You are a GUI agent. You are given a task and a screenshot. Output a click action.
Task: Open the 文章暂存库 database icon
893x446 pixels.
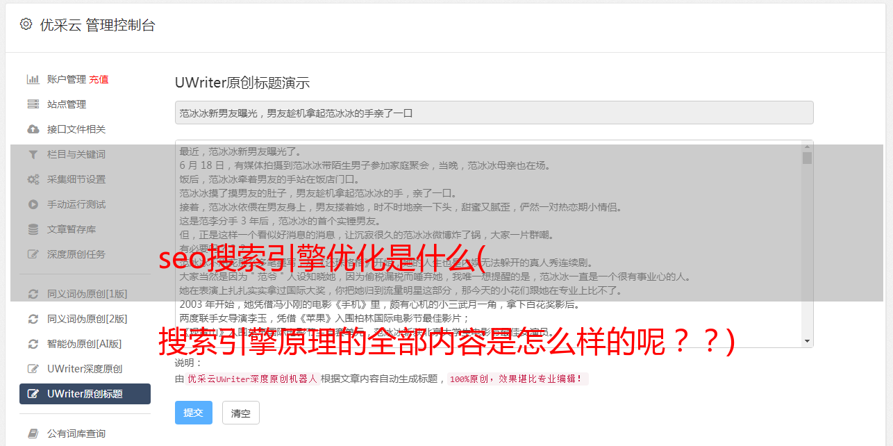tap(33, 229)
